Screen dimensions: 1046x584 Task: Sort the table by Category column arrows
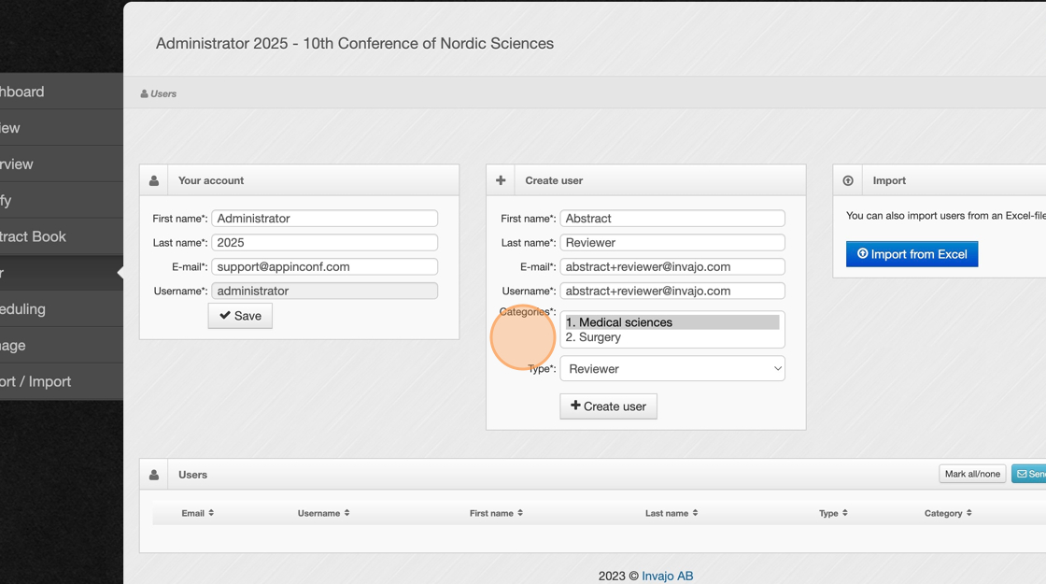pyautogui.click(x=969, y=513)
